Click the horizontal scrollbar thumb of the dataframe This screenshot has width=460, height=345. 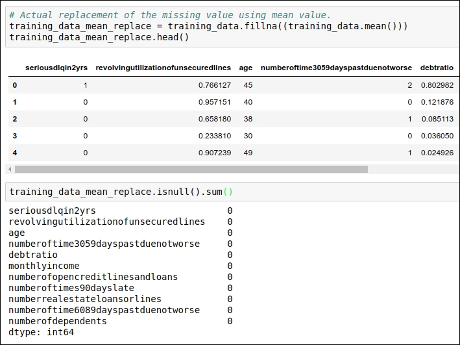191,170
